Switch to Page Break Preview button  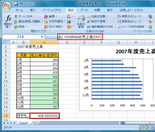point(151,128)
